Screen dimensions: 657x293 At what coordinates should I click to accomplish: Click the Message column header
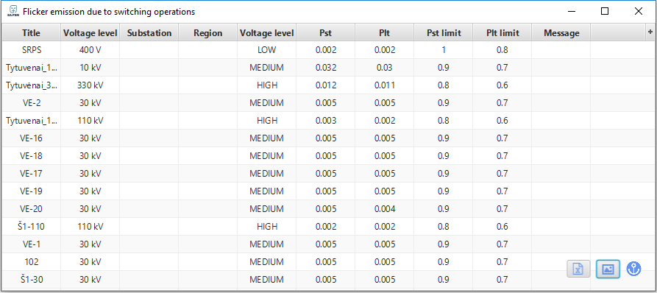(x=561, y=32)
